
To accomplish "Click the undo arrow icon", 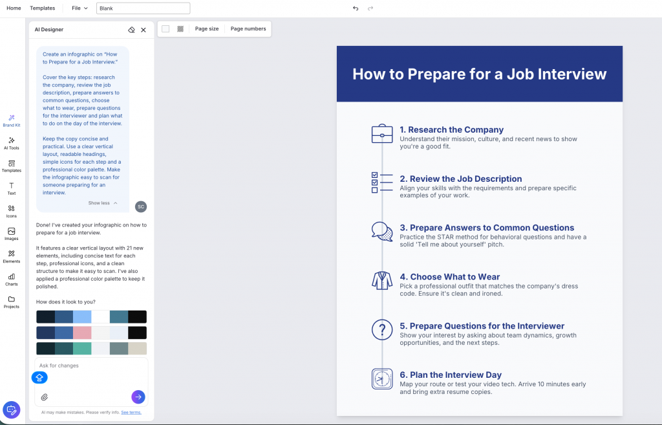I will (x=356, y=8).
